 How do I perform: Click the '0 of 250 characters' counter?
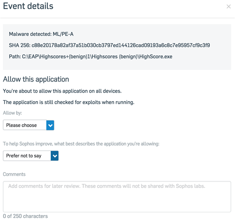tap(25, 216)
